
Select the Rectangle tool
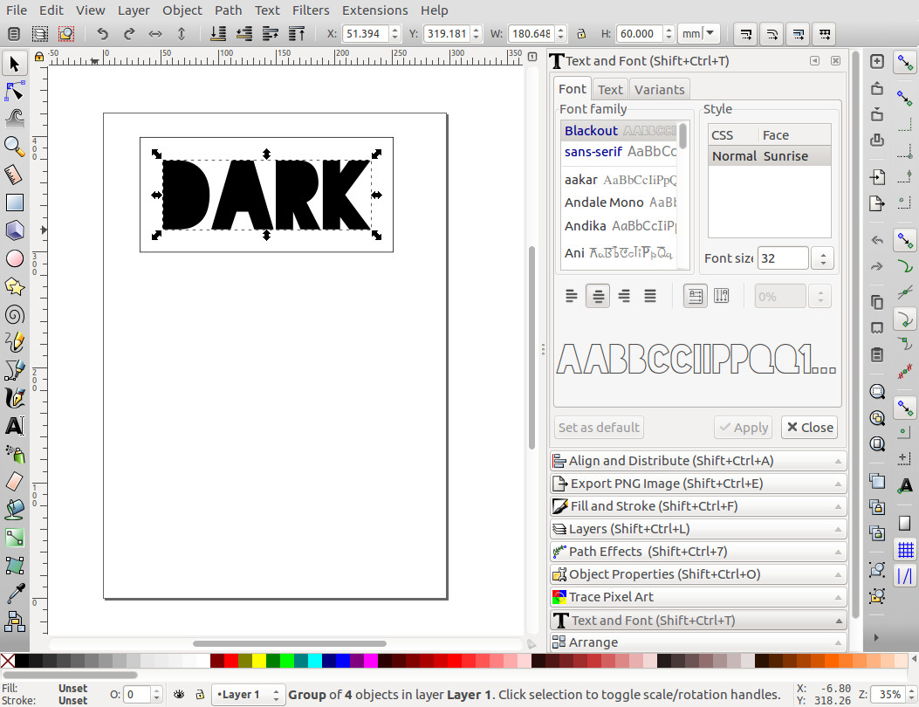[x=15, y=202]
